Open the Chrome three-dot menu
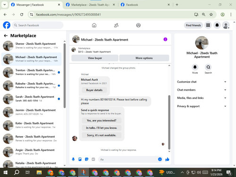236x177 pixels. tap(231, 15)
